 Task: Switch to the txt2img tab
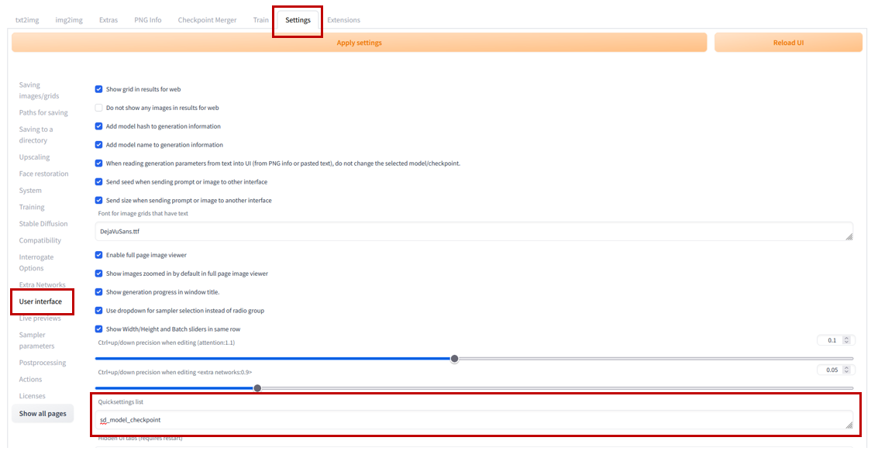coord(27,20)
